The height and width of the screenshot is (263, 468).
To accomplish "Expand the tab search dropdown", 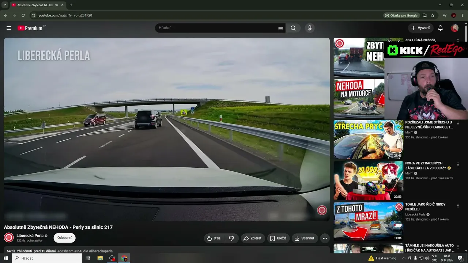I will pyautogui.click(x=5, y=5).
